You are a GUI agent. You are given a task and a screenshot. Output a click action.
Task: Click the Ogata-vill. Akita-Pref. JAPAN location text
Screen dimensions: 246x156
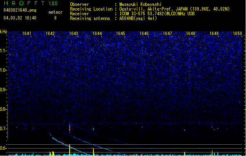point(174,9)
